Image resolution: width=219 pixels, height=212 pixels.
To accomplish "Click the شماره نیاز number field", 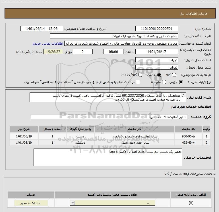I will (156, 28).
